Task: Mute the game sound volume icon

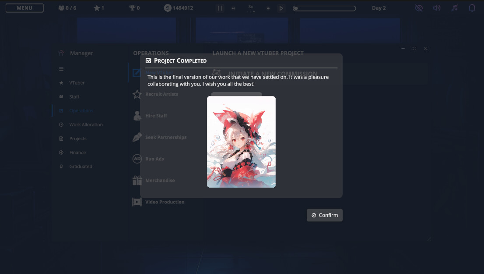Action: (436, 7)
